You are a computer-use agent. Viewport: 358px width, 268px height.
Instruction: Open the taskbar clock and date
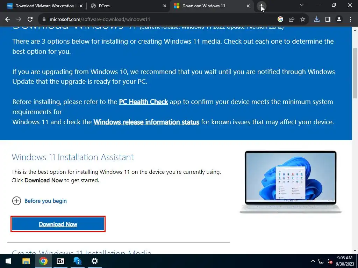[x=345, y=261]
